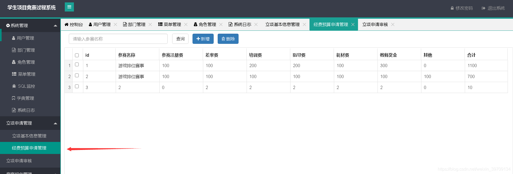Click the list icon beside sidebar 菜单管理

14,74
